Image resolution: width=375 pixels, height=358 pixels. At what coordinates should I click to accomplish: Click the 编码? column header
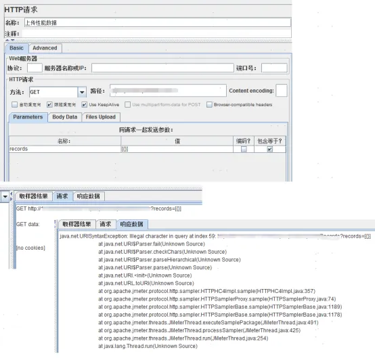tap(244, 141)
